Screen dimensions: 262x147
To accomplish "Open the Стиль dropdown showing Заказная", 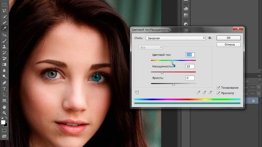I will (176, 38).
